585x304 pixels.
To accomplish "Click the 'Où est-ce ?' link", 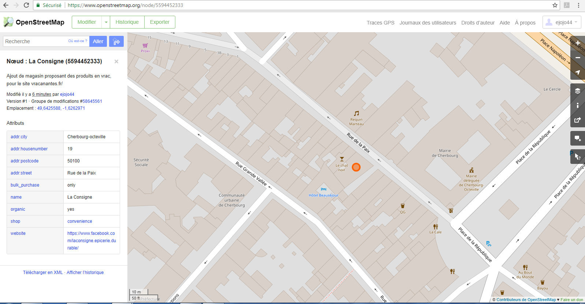I will pyautogui.click(x=78, y=41).
